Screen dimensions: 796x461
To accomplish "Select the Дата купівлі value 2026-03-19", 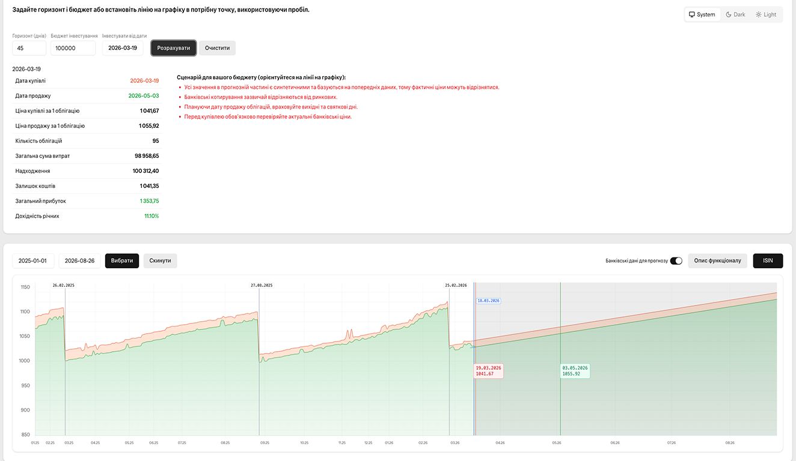I will 144,80.
